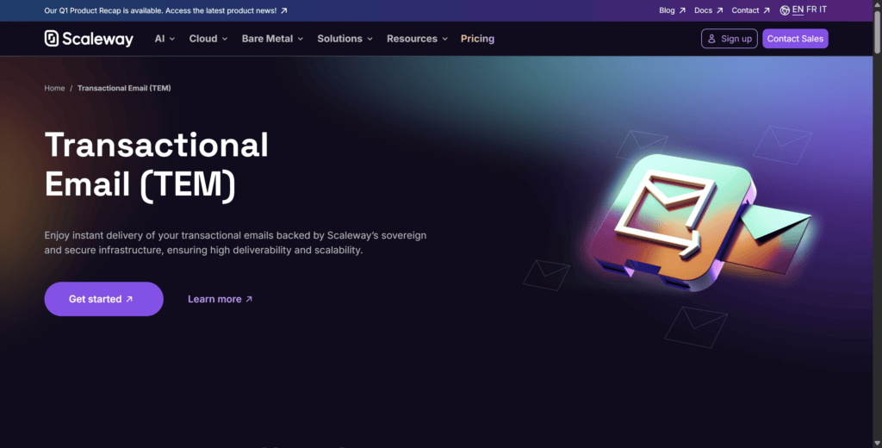Click the Contact Sales button
Screen dimensions: 882x448
pos(795,38)
